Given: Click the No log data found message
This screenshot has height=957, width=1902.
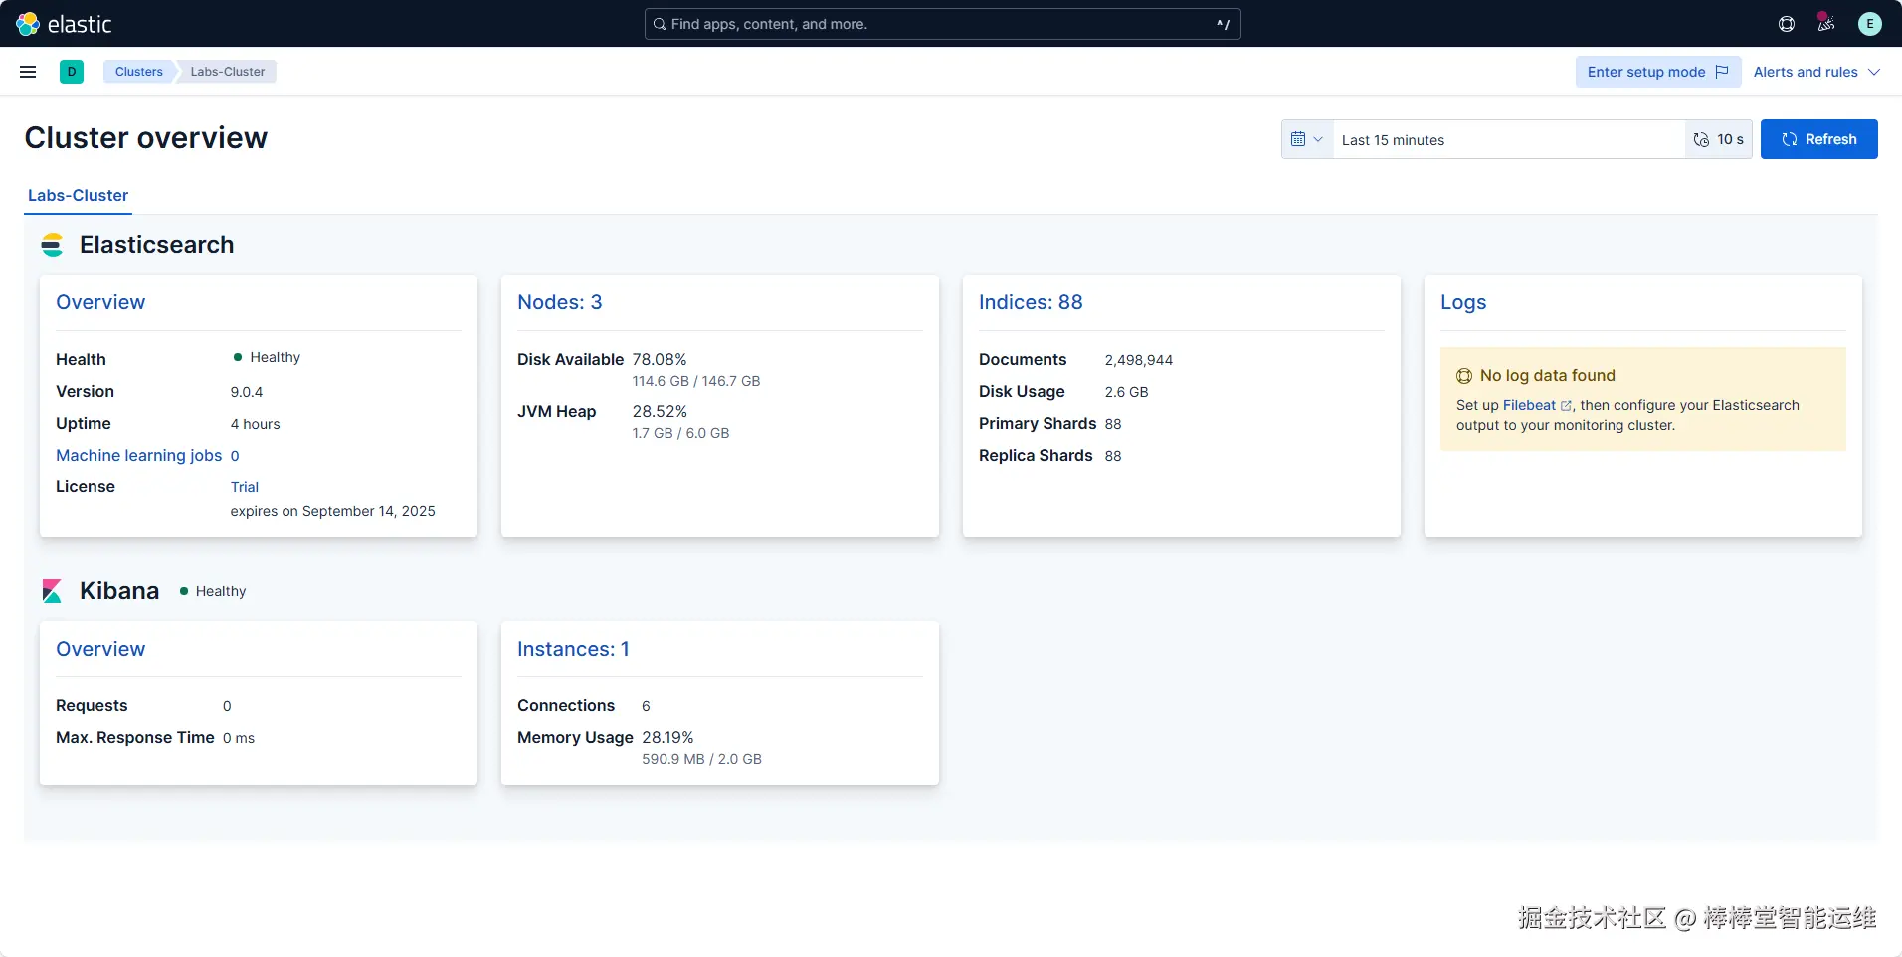Looking at the screenshot, I should (x=1548, y=376).
